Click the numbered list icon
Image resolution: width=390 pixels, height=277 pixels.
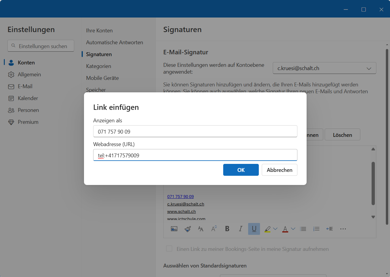click(316, 229)
